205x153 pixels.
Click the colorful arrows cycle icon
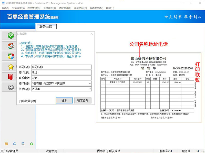coord(11,56)
